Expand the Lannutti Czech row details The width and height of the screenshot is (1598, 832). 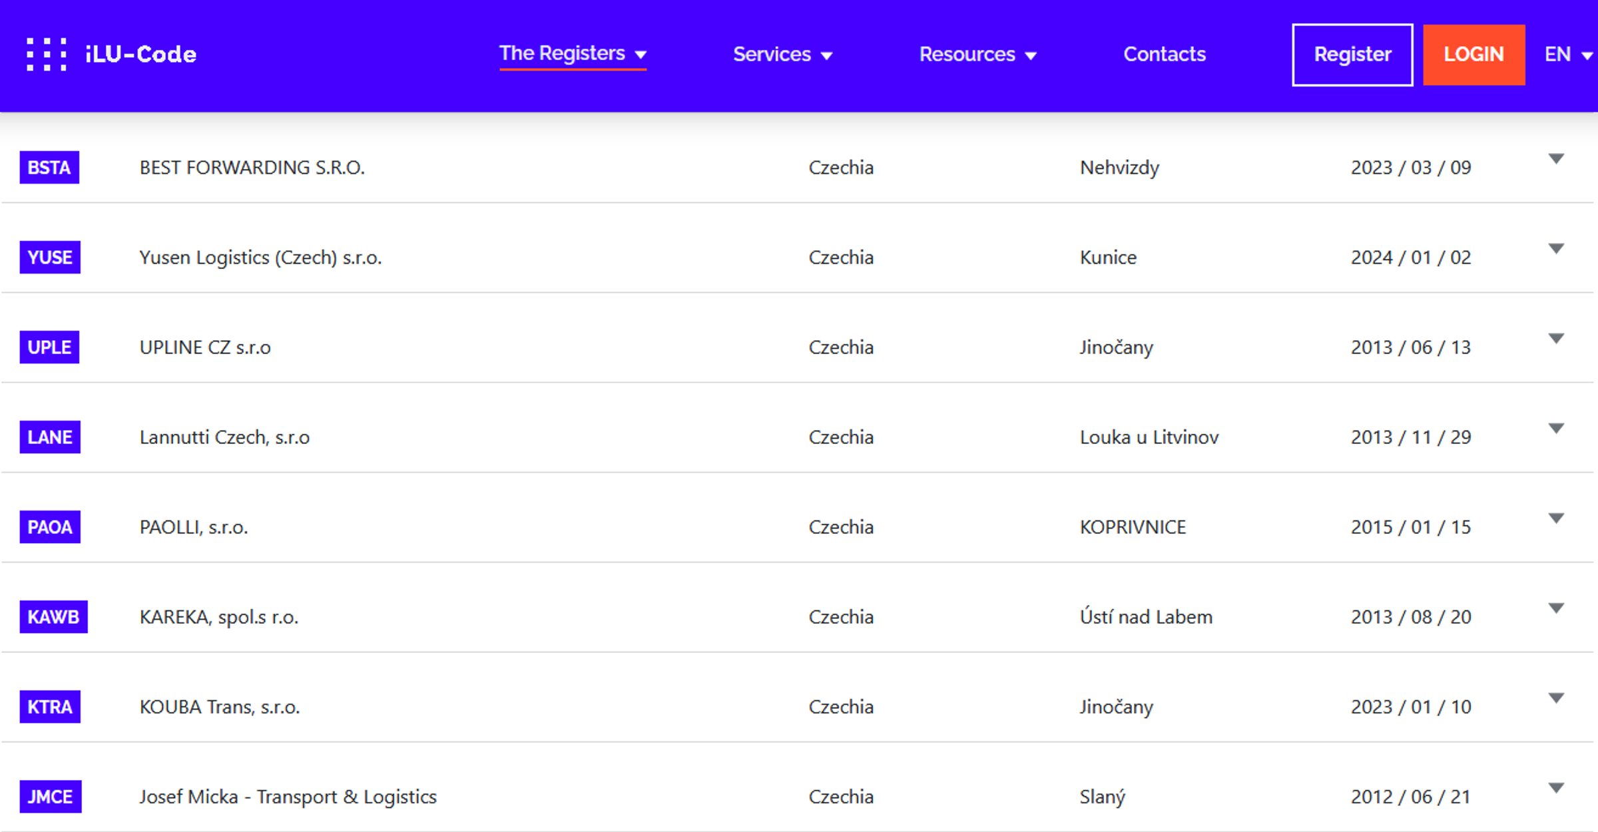[1556, 429]
